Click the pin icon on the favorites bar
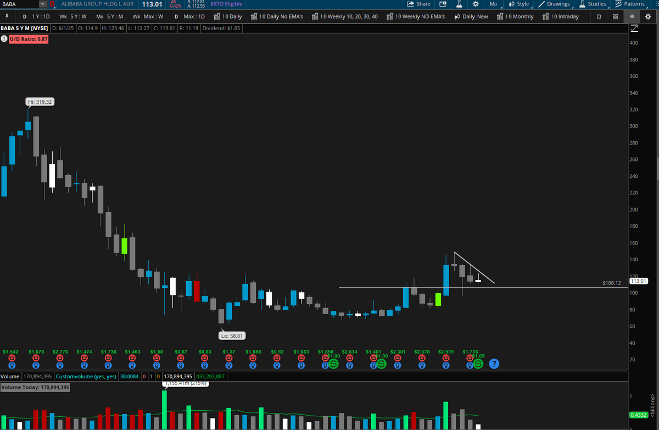This screenshot has height=430, width=659. point(7,16)
